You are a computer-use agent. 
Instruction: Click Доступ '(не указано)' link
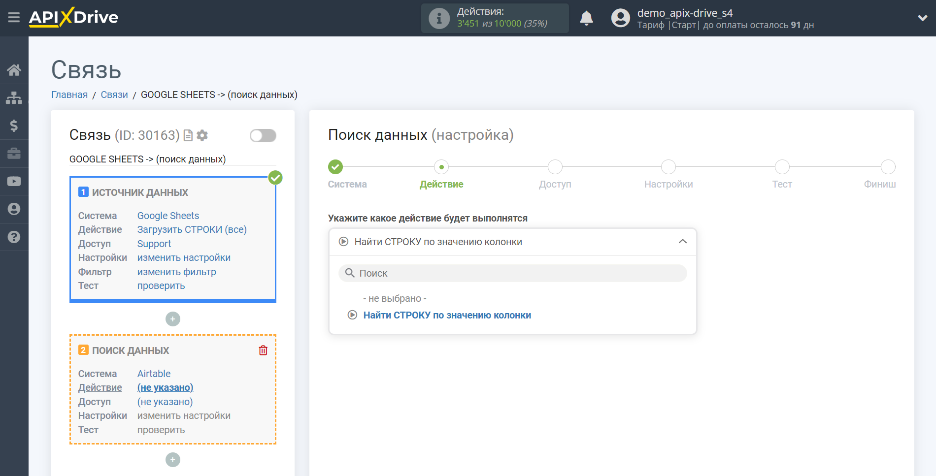[165, 402]
